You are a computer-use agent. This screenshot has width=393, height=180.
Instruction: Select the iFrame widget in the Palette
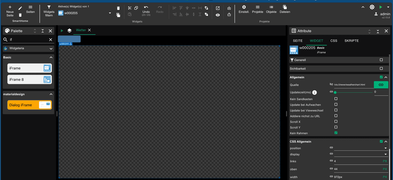pos(29,68)
